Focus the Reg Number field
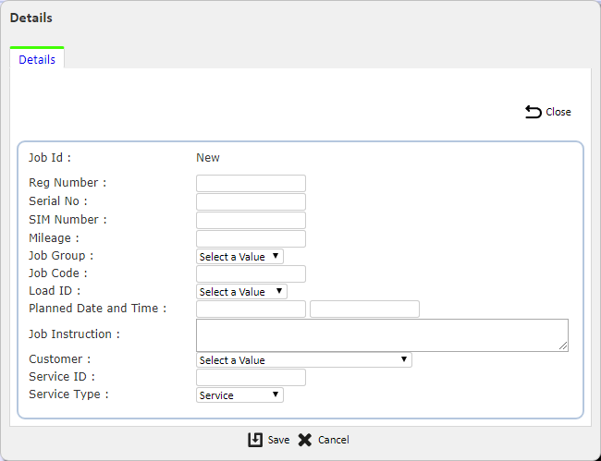 click(251, 184)
